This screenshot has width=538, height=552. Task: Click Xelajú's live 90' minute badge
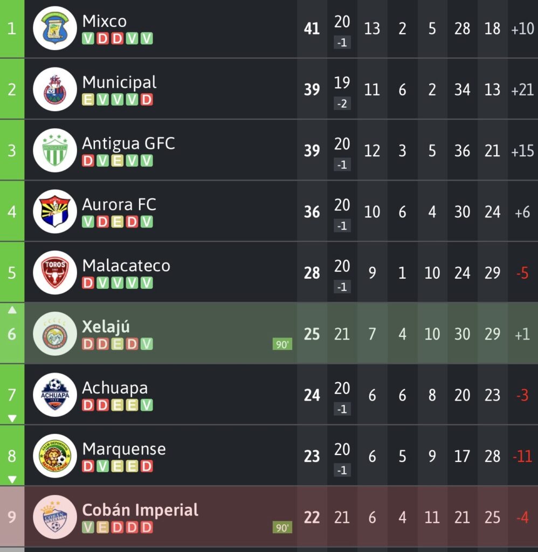[x=282, y=344]
